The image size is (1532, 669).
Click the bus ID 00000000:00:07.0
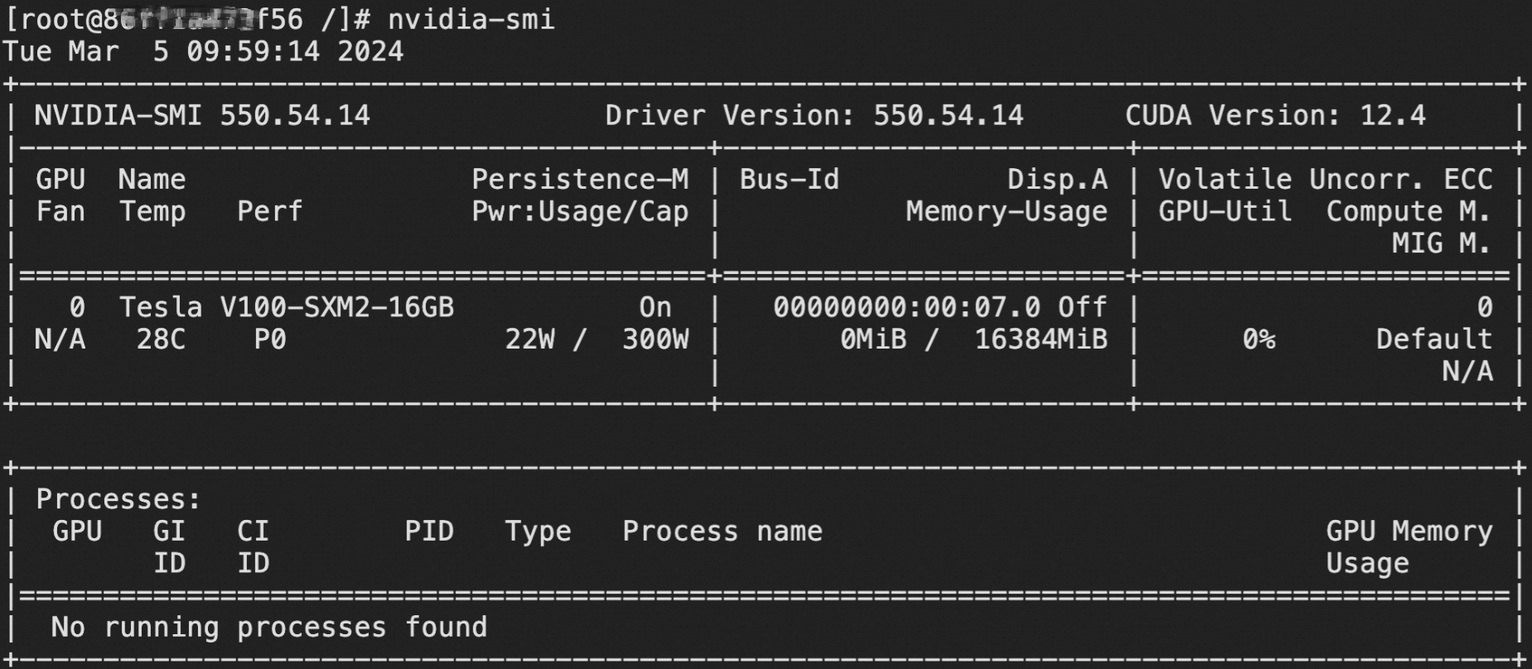click(906, 307)
